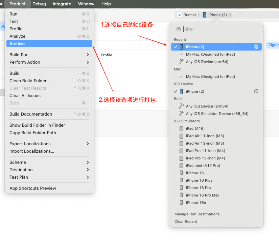Click the Profile label in the editor

click(107, 55)
